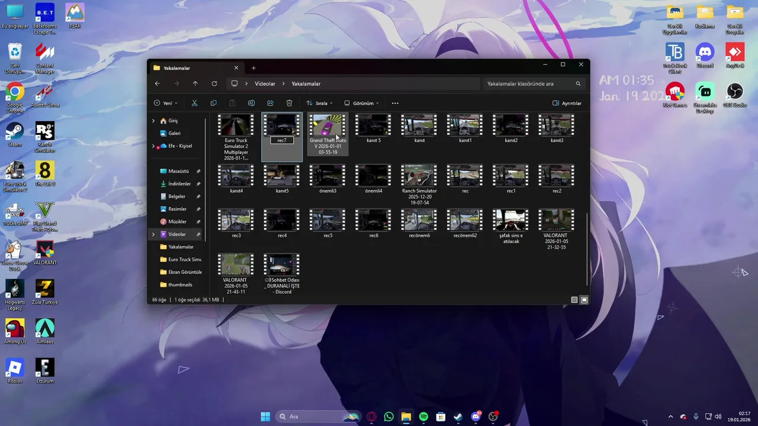Open WhatsApp from the taskbar
This screenshot has height=426, width=758.
[x=388, y=417]
